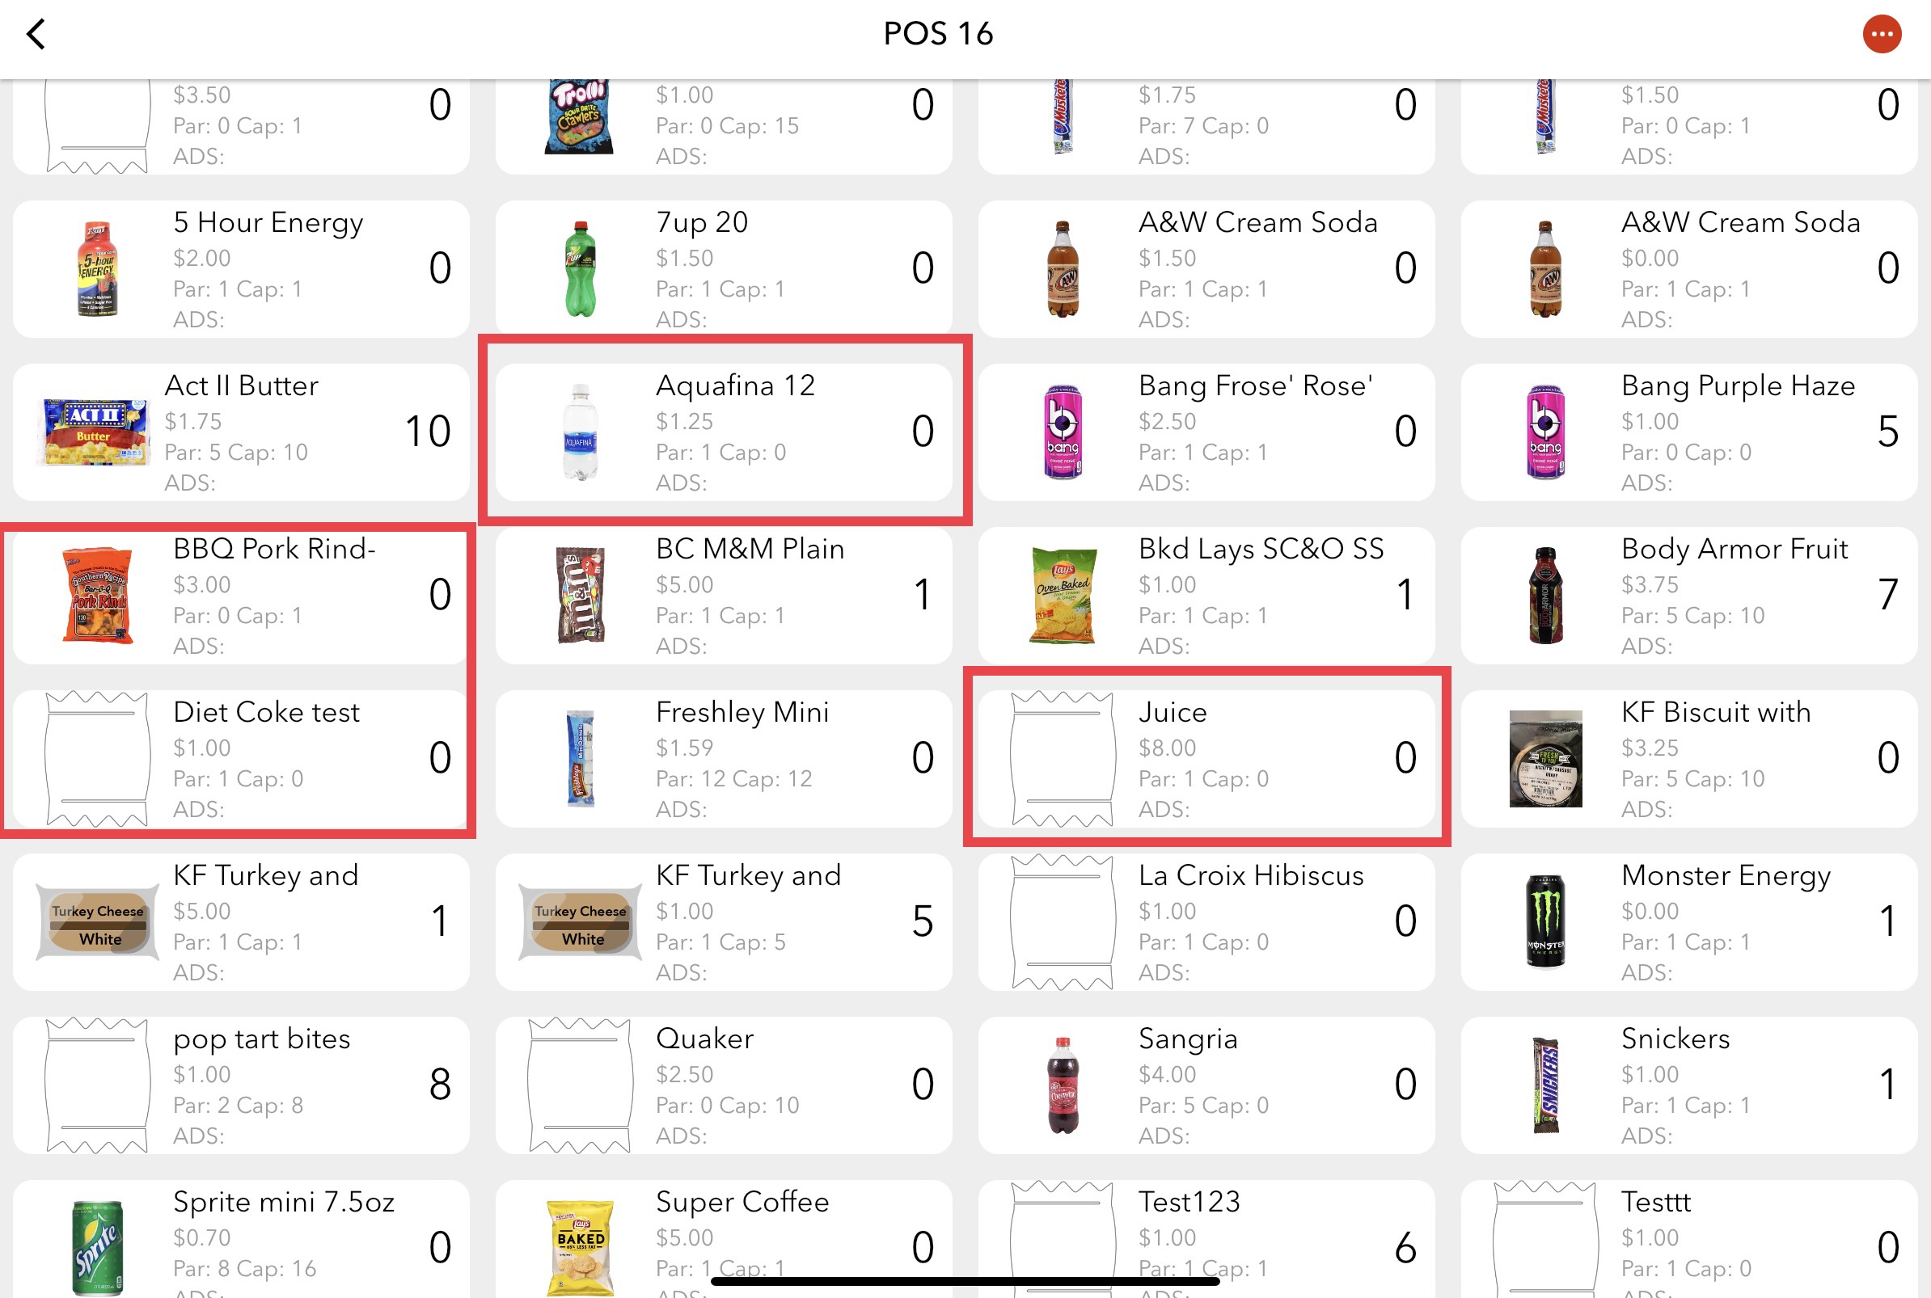Open the Sprite mini 7.5oz card

[241, 1239]
